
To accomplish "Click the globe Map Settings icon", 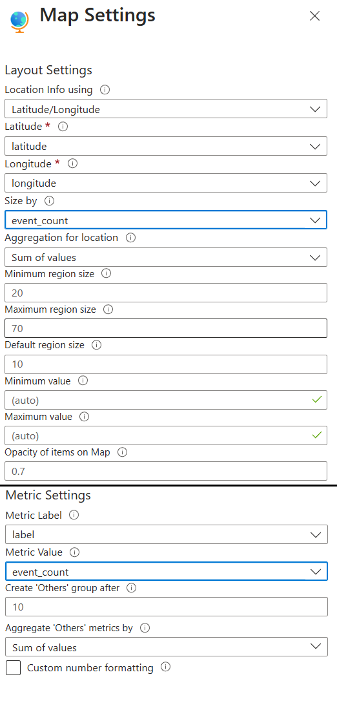I will click(x=19, y=21).
